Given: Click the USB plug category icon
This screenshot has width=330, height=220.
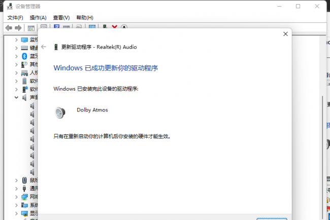Looking at the screenshot, I should 24,188.
